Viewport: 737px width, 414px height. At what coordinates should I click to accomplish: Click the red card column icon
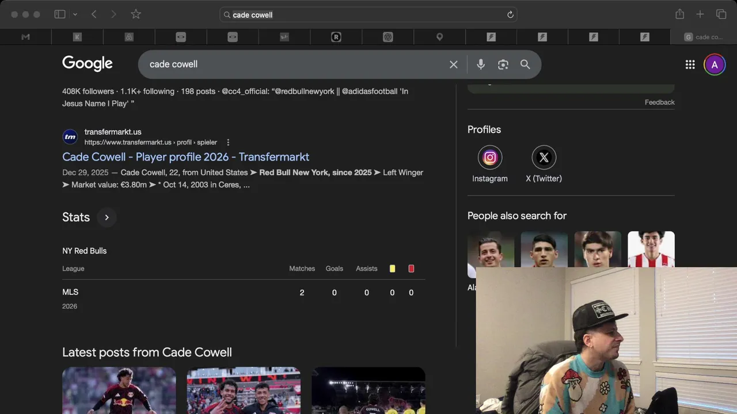[x=411, y=269]
